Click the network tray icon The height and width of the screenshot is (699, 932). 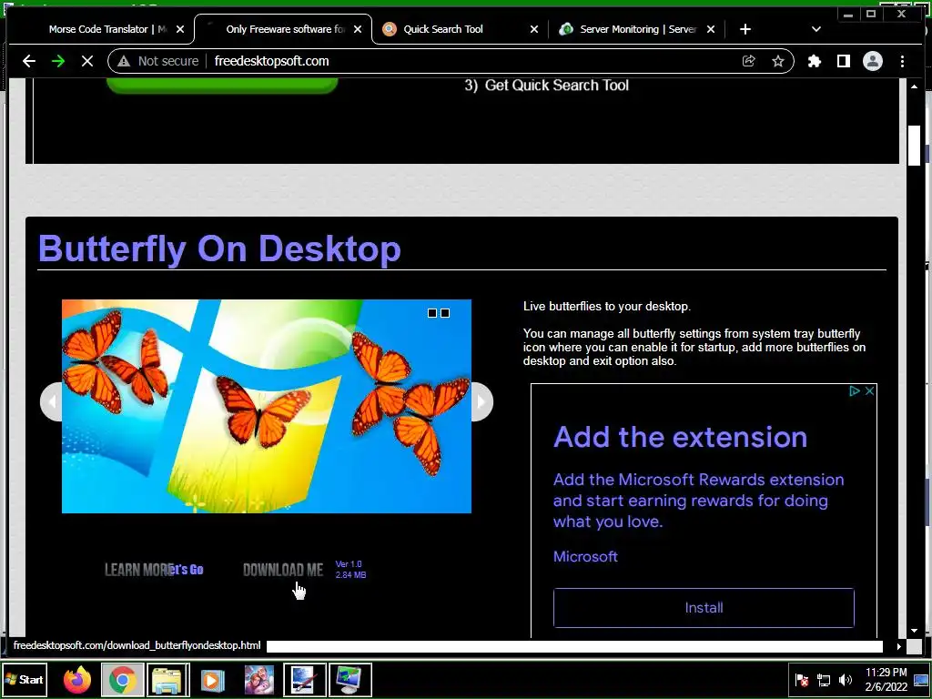coord(823,680)
